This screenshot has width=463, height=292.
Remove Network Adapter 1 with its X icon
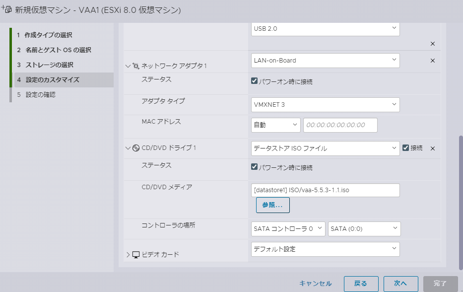pos(432,61)
